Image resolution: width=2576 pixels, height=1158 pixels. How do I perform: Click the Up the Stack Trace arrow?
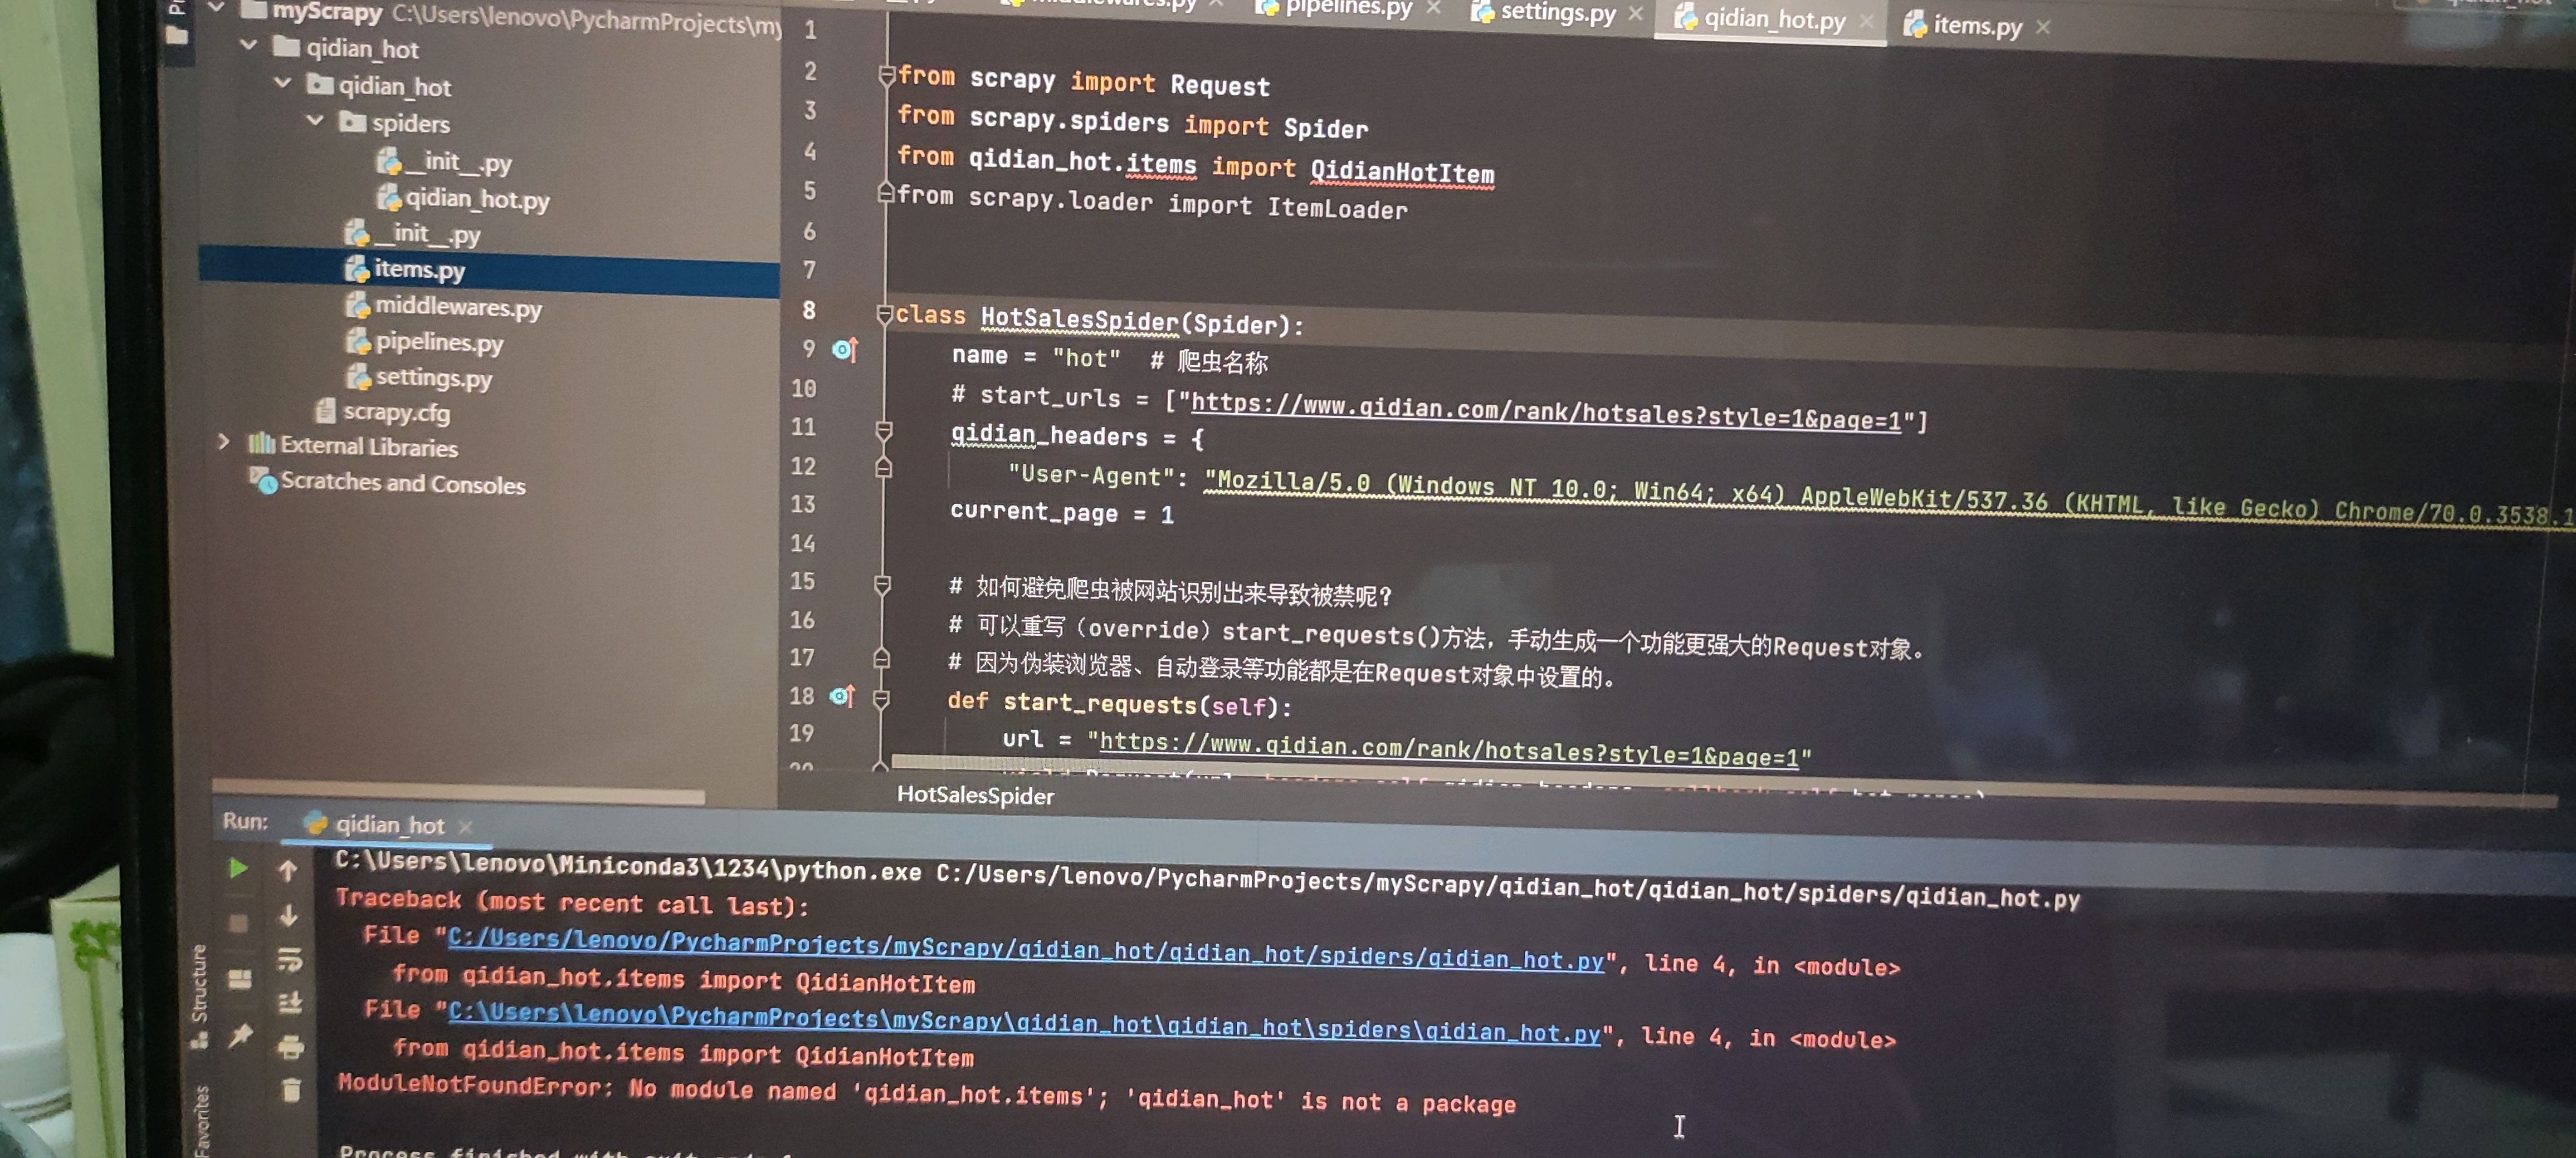288,870
